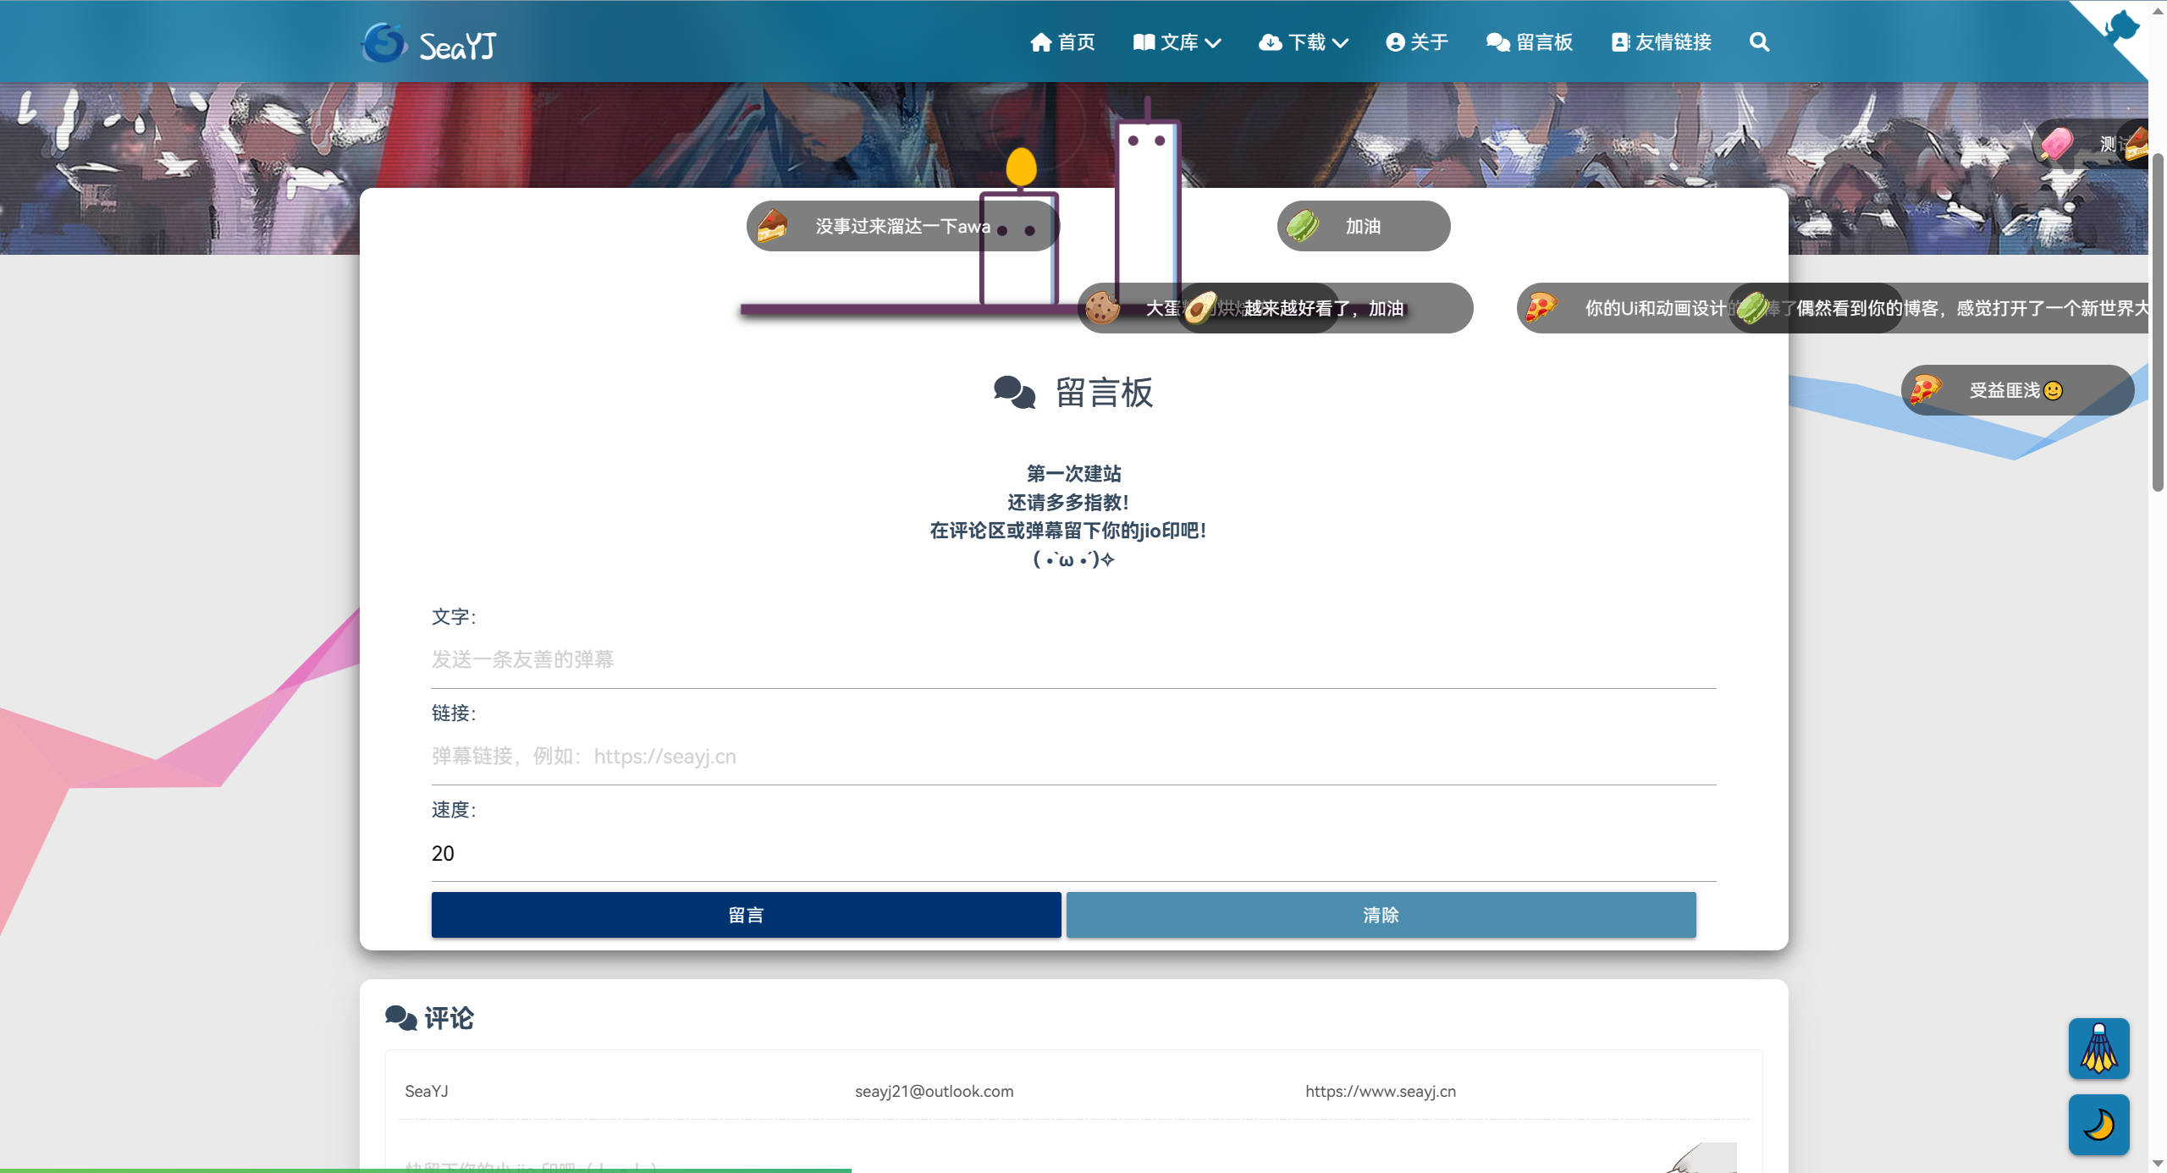Viewport: 2167px width, 1173px height.
Task: Click the 速度 speed input showing 20
Action: (1073, 853)
